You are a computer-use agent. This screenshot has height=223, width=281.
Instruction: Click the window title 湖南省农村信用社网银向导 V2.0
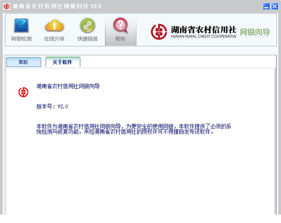pos(57,7)
